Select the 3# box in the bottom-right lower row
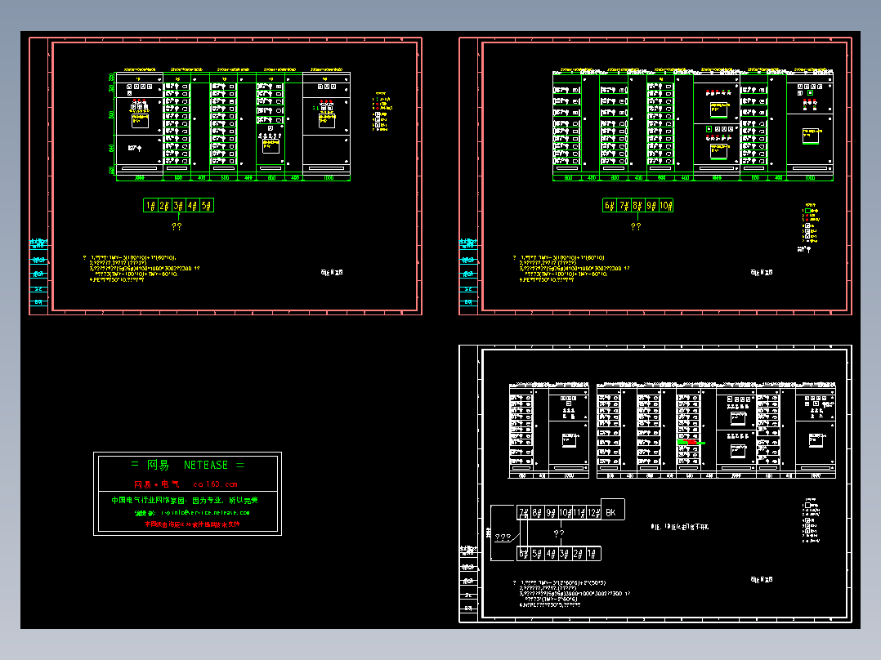The height and width of the screenshot is (660, 881). pyautogui.click(x=566, y=554)
